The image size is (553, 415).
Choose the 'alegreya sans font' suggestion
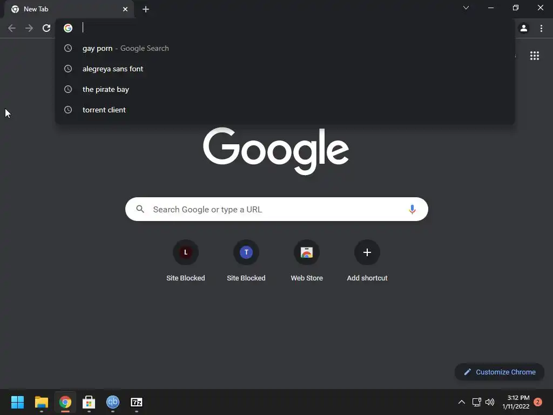[285, 69]
